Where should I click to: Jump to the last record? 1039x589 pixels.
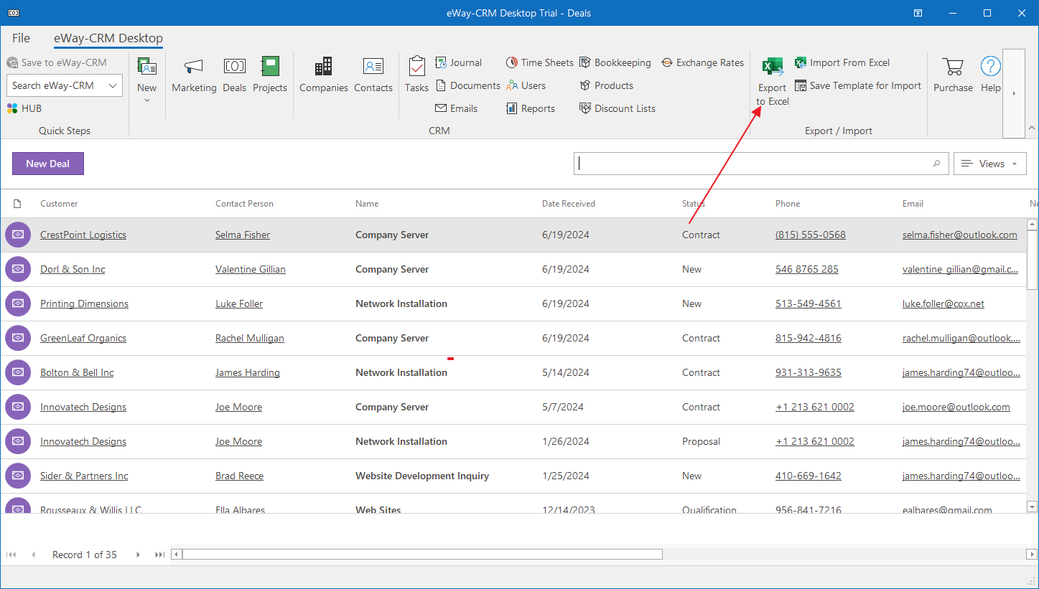click(x=160, y=555)
